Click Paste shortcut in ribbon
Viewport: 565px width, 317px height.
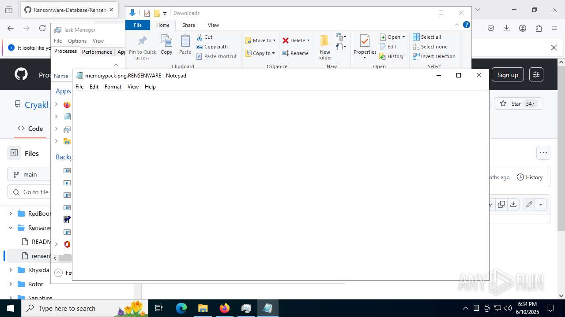pyautogui.click(x=216, y=56)
